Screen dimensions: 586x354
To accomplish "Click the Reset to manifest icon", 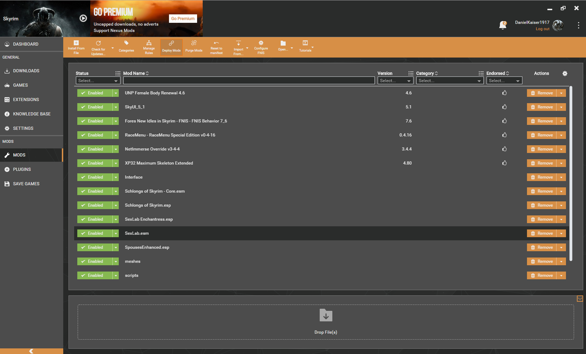I will [216, 47].
